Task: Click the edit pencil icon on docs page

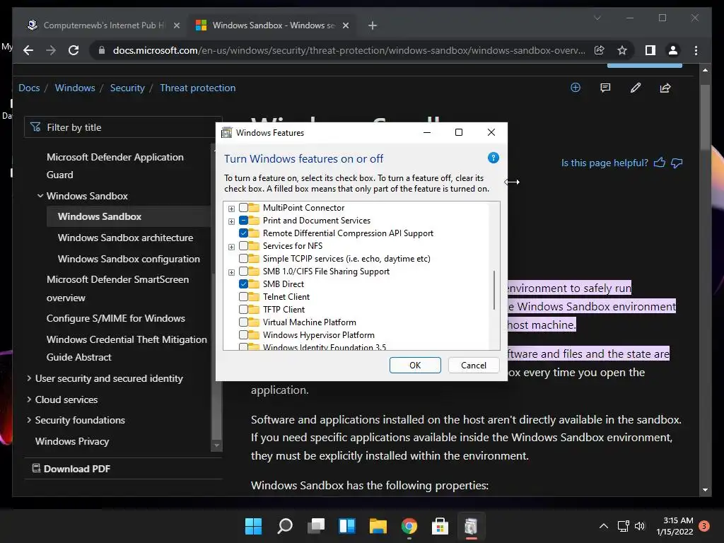Action: coord(636,88)
